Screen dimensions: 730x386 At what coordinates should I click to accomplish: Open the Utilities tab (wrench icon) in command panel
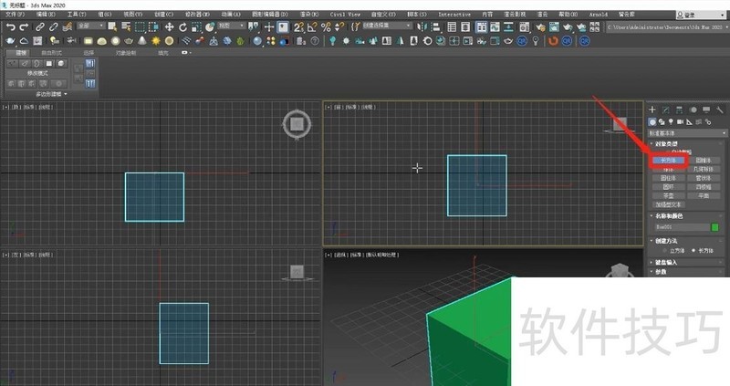click(x=720, y=110)
